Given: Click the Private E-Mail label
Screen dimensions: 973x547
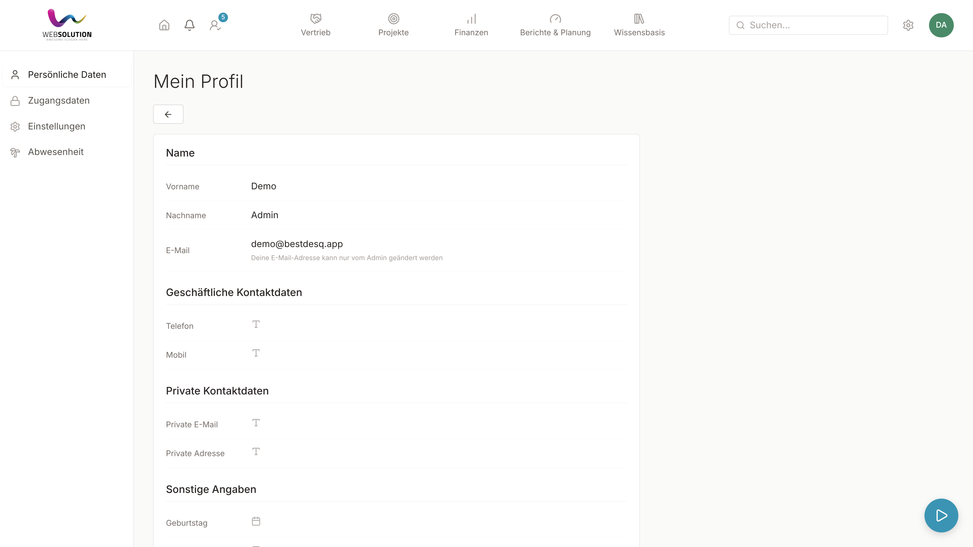Looking at the screenshot, I should [x=192, y=425].
